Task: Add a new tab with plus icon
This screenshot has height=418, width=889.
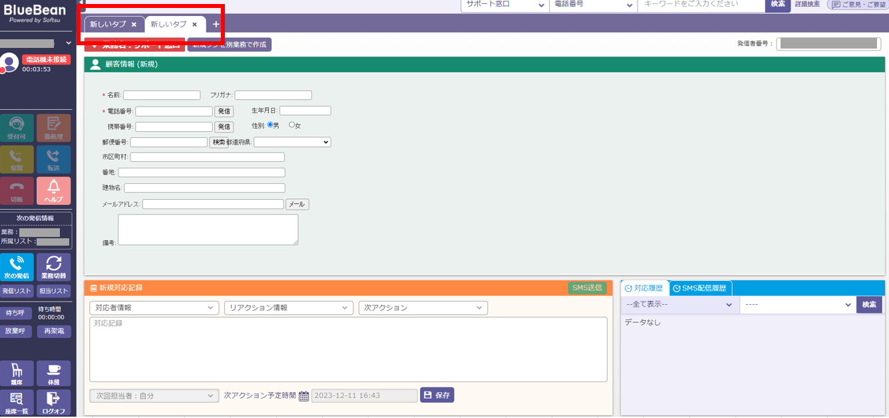Action: tap(216, 25)
